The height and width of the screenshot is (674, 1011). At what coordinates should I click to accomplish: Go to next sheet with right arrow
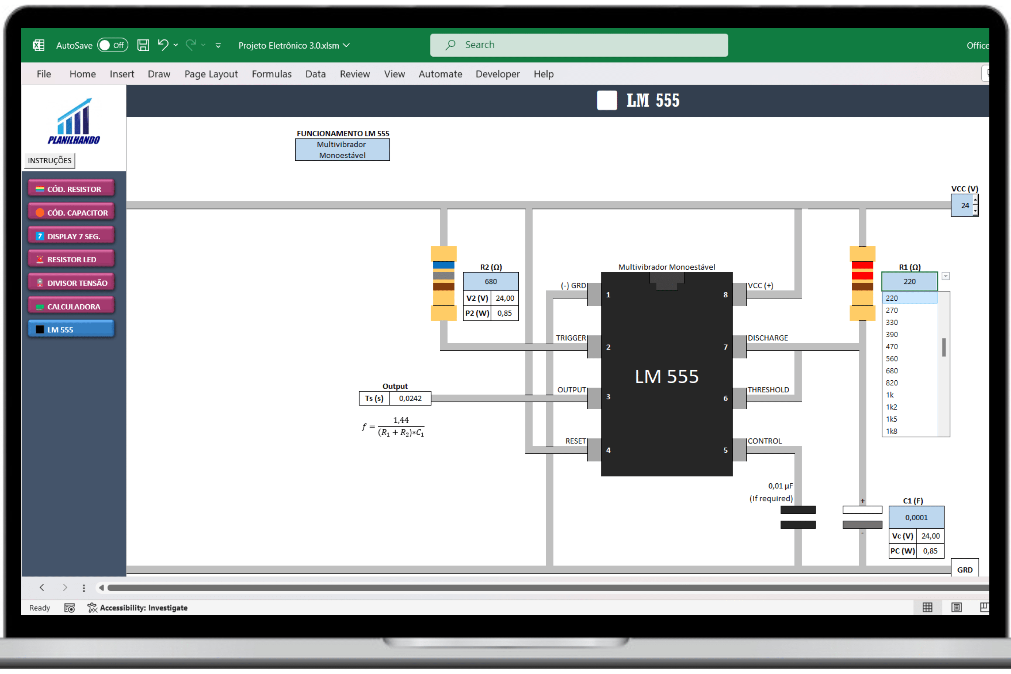[x=65, y=588]
